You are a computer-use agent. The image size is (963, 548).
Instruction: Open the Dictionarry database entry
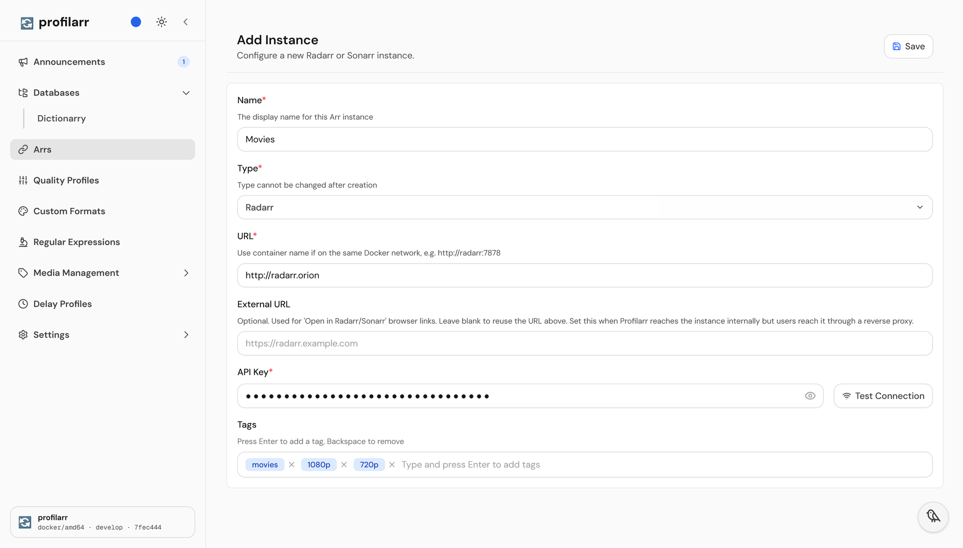tap(61, 119)
